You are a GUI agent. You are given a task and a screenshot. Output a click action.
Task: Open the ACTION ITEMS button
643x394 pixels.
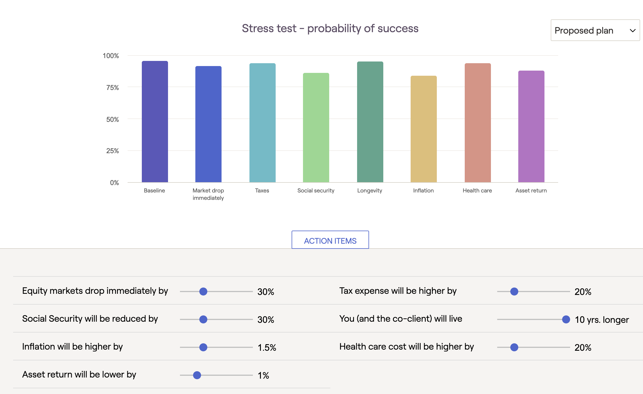[330, 240]
